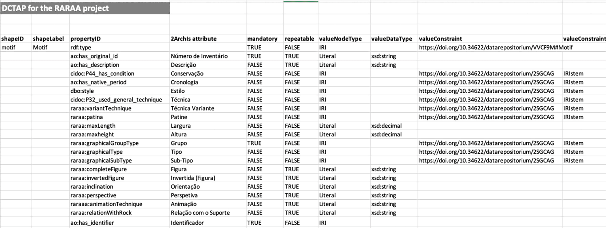Select the 'Número de Inventário' cell
This screenshot has height=228, width=606.
coord(208,56)
